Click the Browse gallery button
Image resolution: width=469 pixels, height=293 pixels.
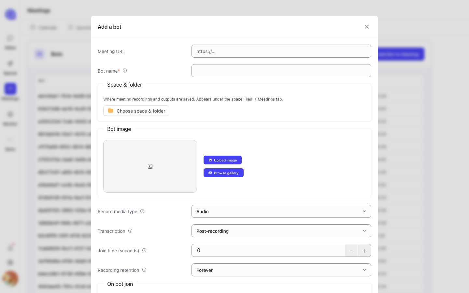tap(223, 173)
